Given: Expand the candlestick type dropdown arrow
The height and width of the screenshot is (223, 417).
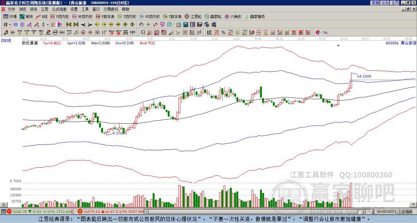Looking at the screenshot, I should pyautogui.click(x=47, y=25).
